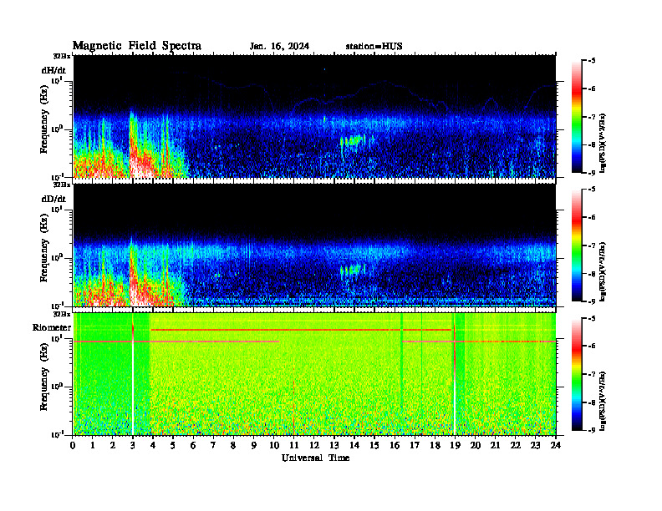Click the middle panel's color scale bar
662x511 pixels.
click(577, 245)
